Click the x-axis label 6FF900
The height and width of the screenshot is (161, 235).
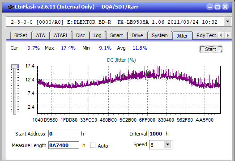click(147, 120)
